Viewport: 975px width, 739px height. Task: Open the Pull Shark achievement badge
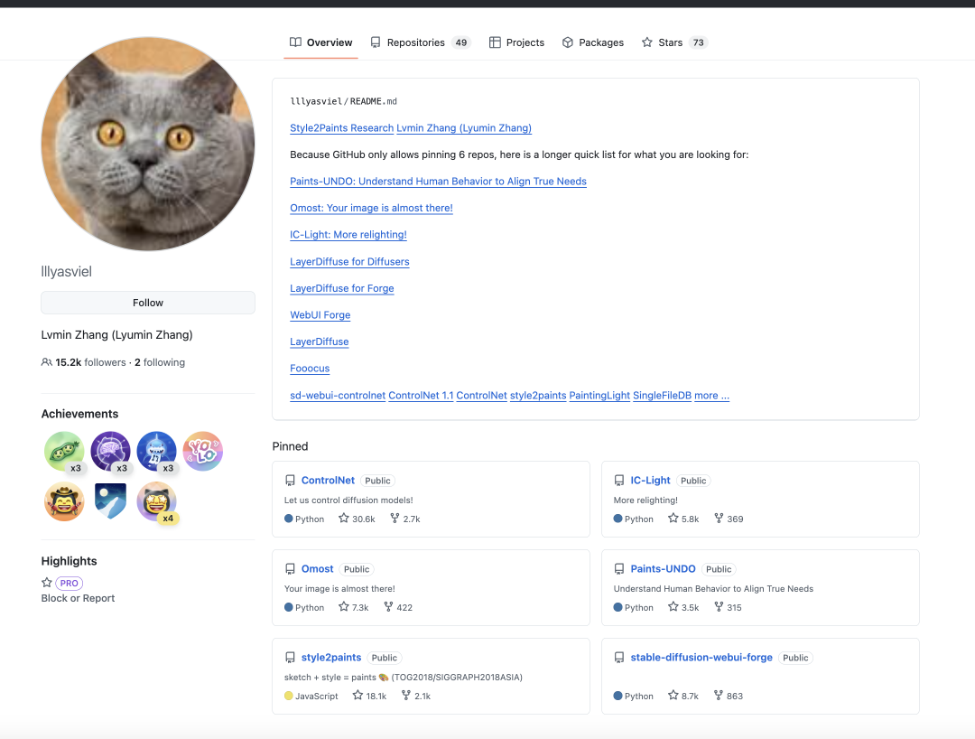pos(157,451)
